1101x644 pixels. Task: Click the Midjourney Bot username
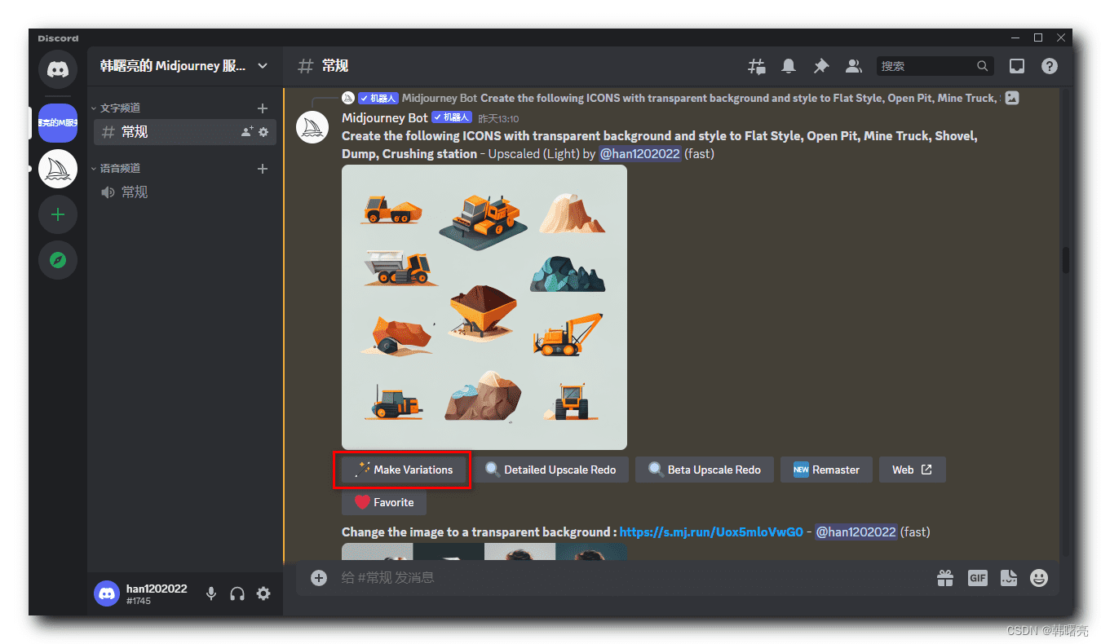click(384, 117)
